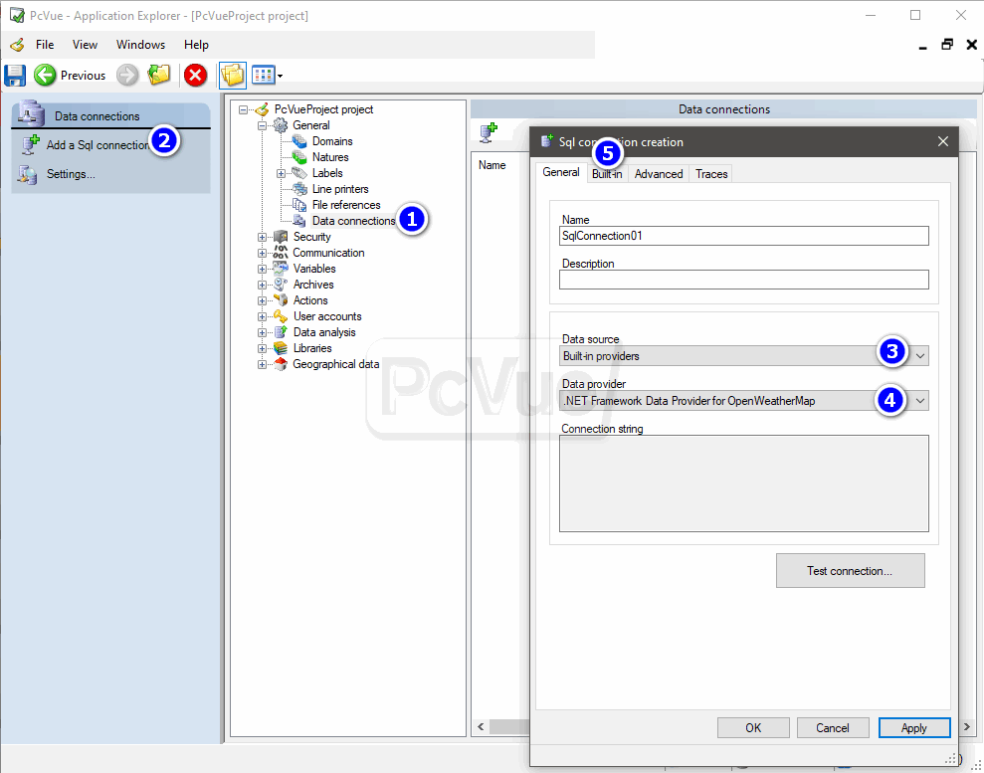
Task: Select the folder refresh toolbar icon
Action: pos(159,75)
